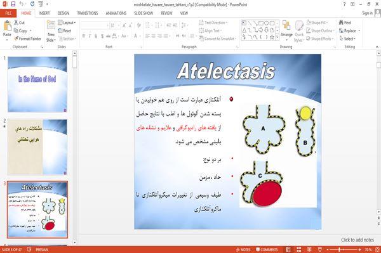Insert a New Slide

click(51, 32)
